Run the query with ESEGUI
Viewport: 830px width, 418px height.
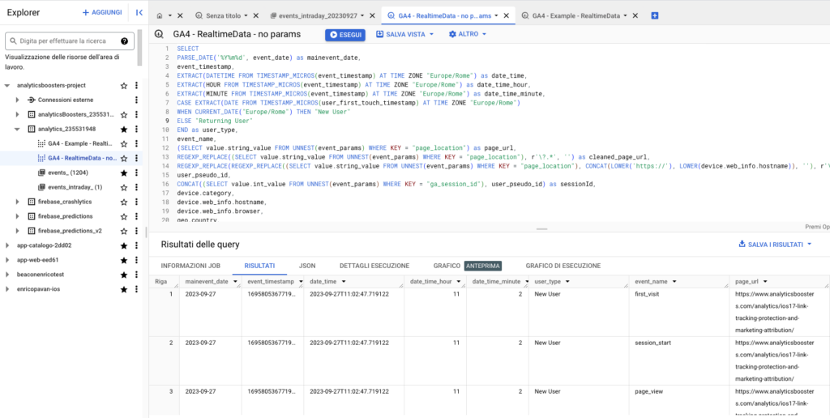point(344,34)
